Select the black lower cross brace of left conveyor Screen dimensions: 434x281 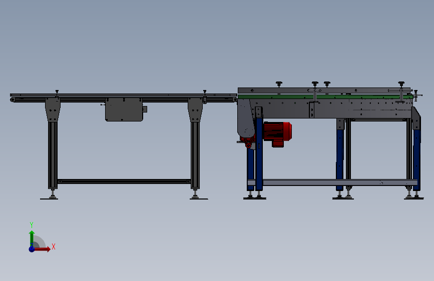tap(124, 181)
